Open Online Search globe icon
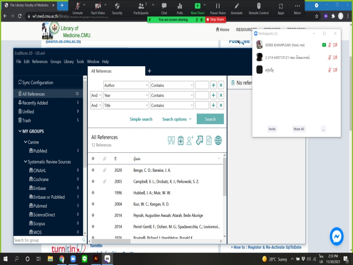The height and width of the screenshot is (265, 353). (x=218, y=140)
